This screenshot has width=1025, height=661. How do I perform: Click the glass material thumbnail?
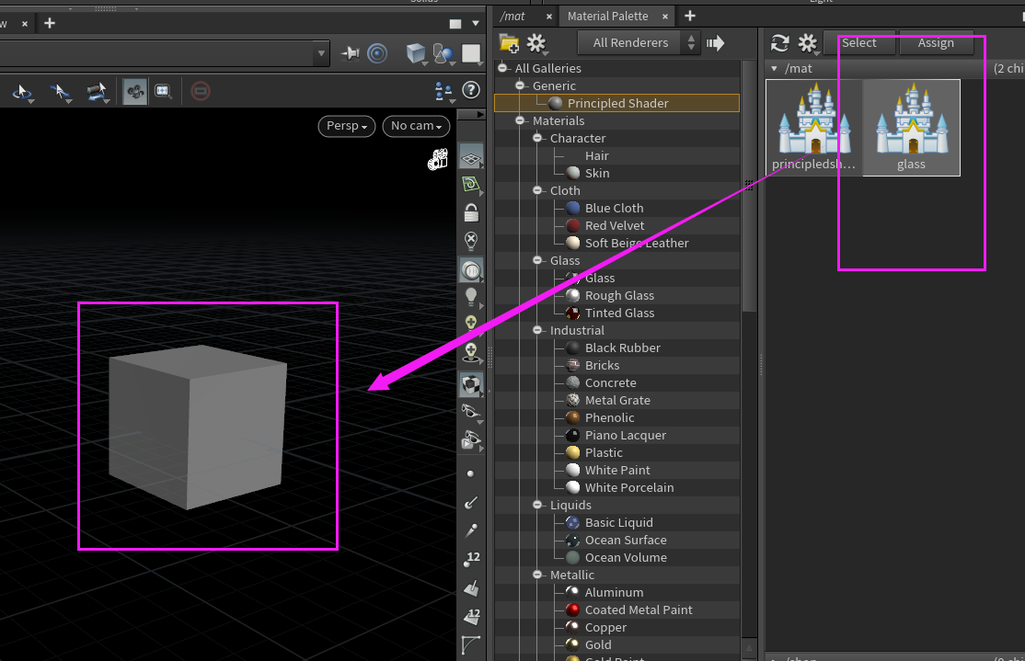coord(910,127)
